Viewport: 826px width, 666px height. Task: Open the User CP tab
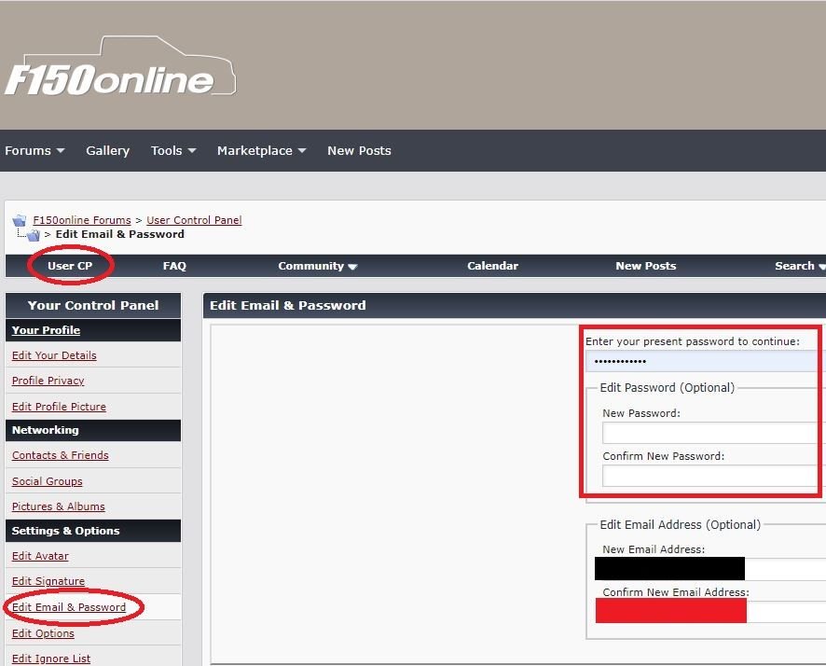[70, 266]
